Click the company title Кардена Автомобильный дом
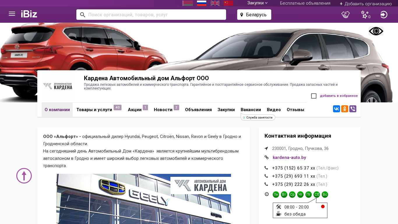Image resolution: width=398 pixels, height=224 pixels. pos(146,78)
